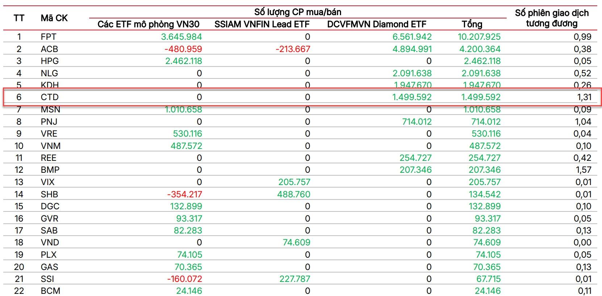The height and width of the screenshot is (296, 602).
Task: Click 'Số phiên giao dịch tương đương' header
Action: click(x=552, y=18)
